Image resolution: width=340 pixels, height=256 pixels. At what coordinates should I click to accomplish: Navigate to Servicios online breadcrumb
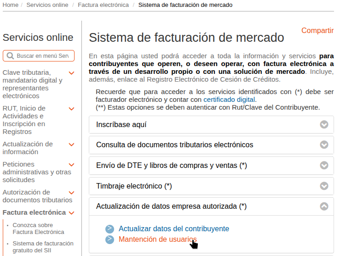pos(47,5)
